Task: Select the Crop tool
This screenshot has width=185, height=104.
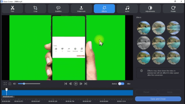Action: click(x=35, y=9)
